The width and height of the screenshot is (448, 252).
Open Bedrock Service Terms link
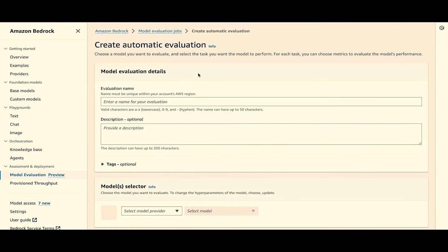tap(32, 228)
